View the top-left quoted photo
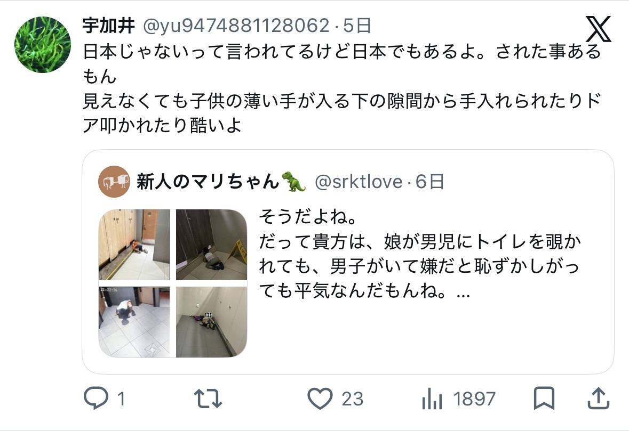 pos(134,245)
